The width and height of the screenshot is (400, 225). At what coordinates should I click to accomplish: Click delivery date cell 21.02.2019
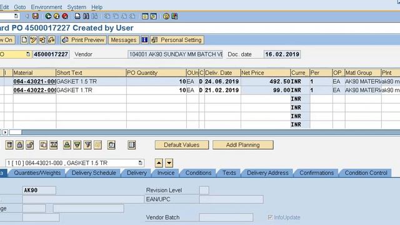(x=222, y=90)
